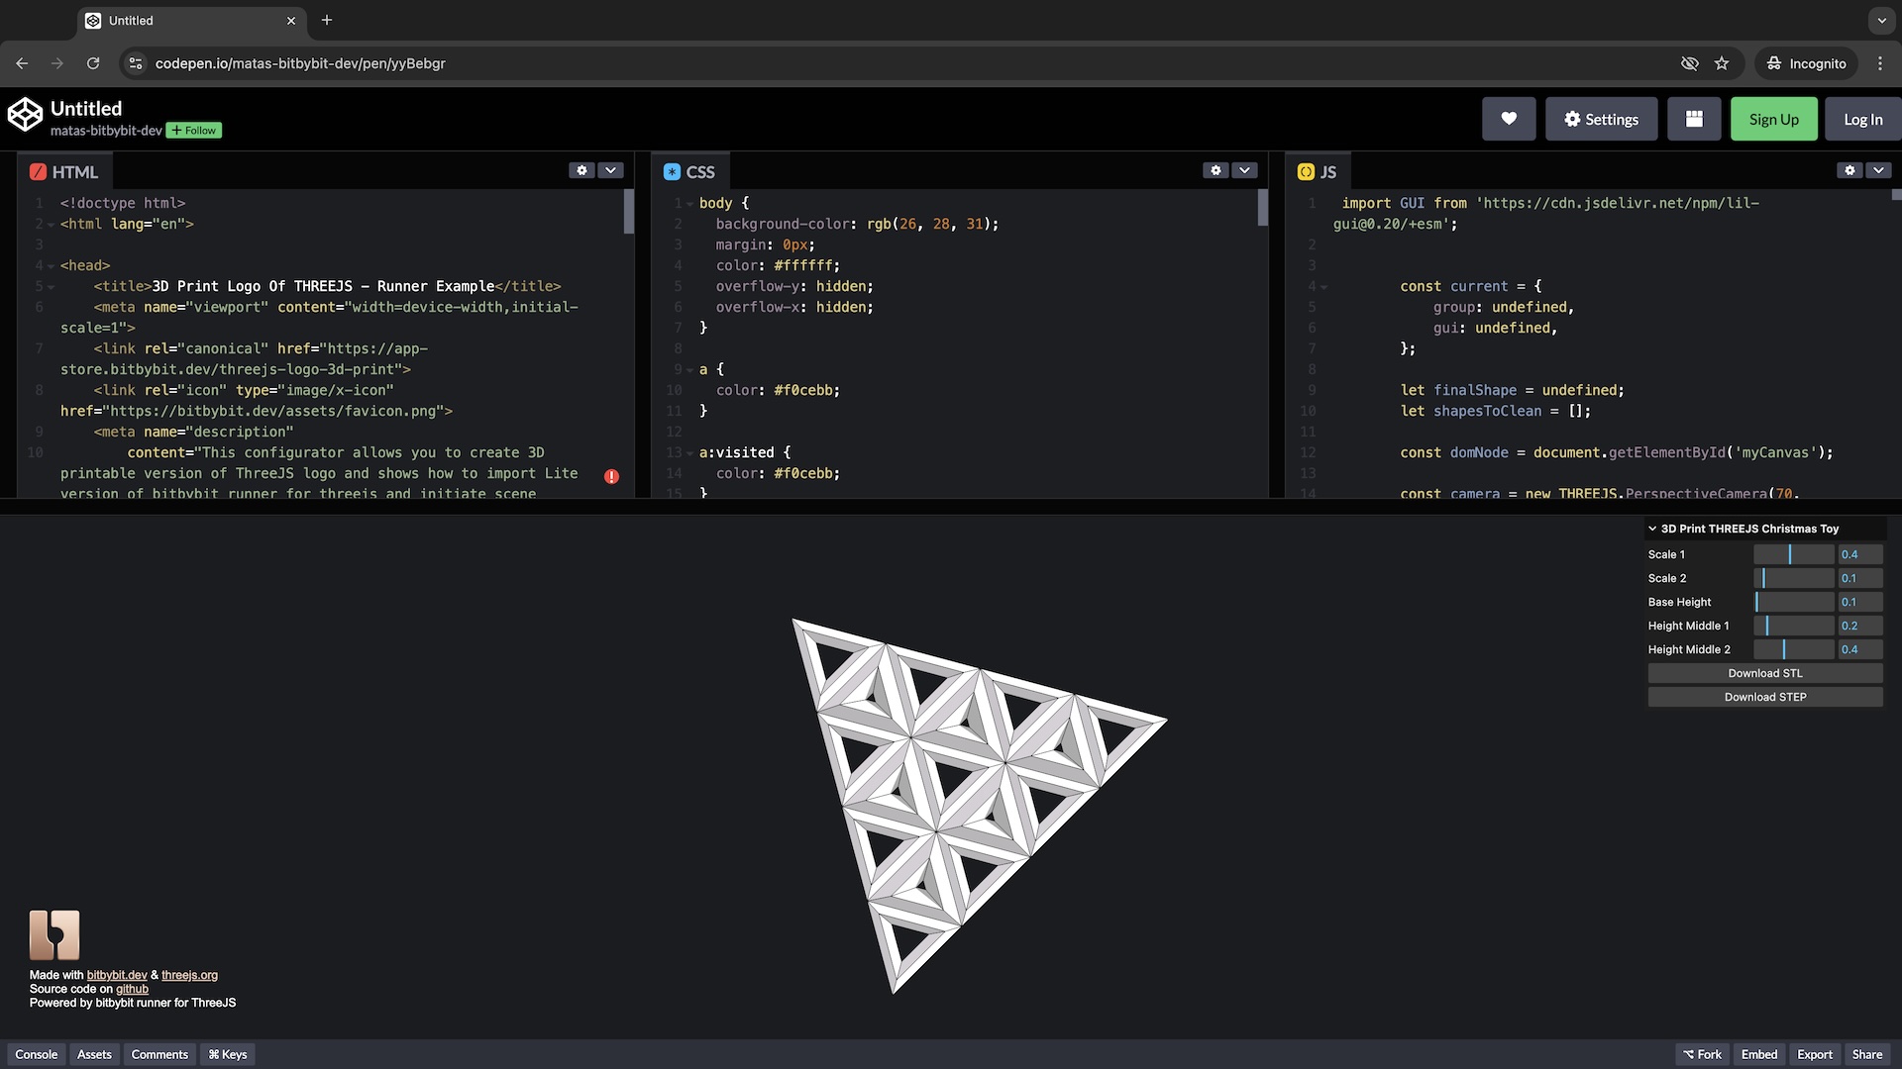
Task: Expand JS editor dropdown chevron
Action: 1878,170
